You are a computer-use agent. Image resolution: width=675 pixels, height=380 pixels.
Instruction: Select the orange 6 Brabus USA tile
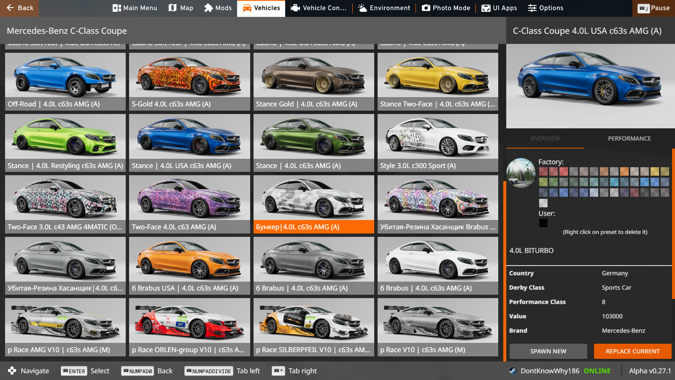pyautogui.click(x=189, y=266)
